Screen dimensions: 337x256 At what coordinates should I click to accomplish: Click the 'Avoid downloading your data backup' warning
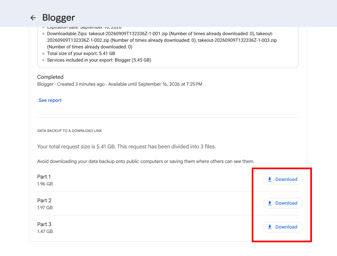[x=146, y=161]
